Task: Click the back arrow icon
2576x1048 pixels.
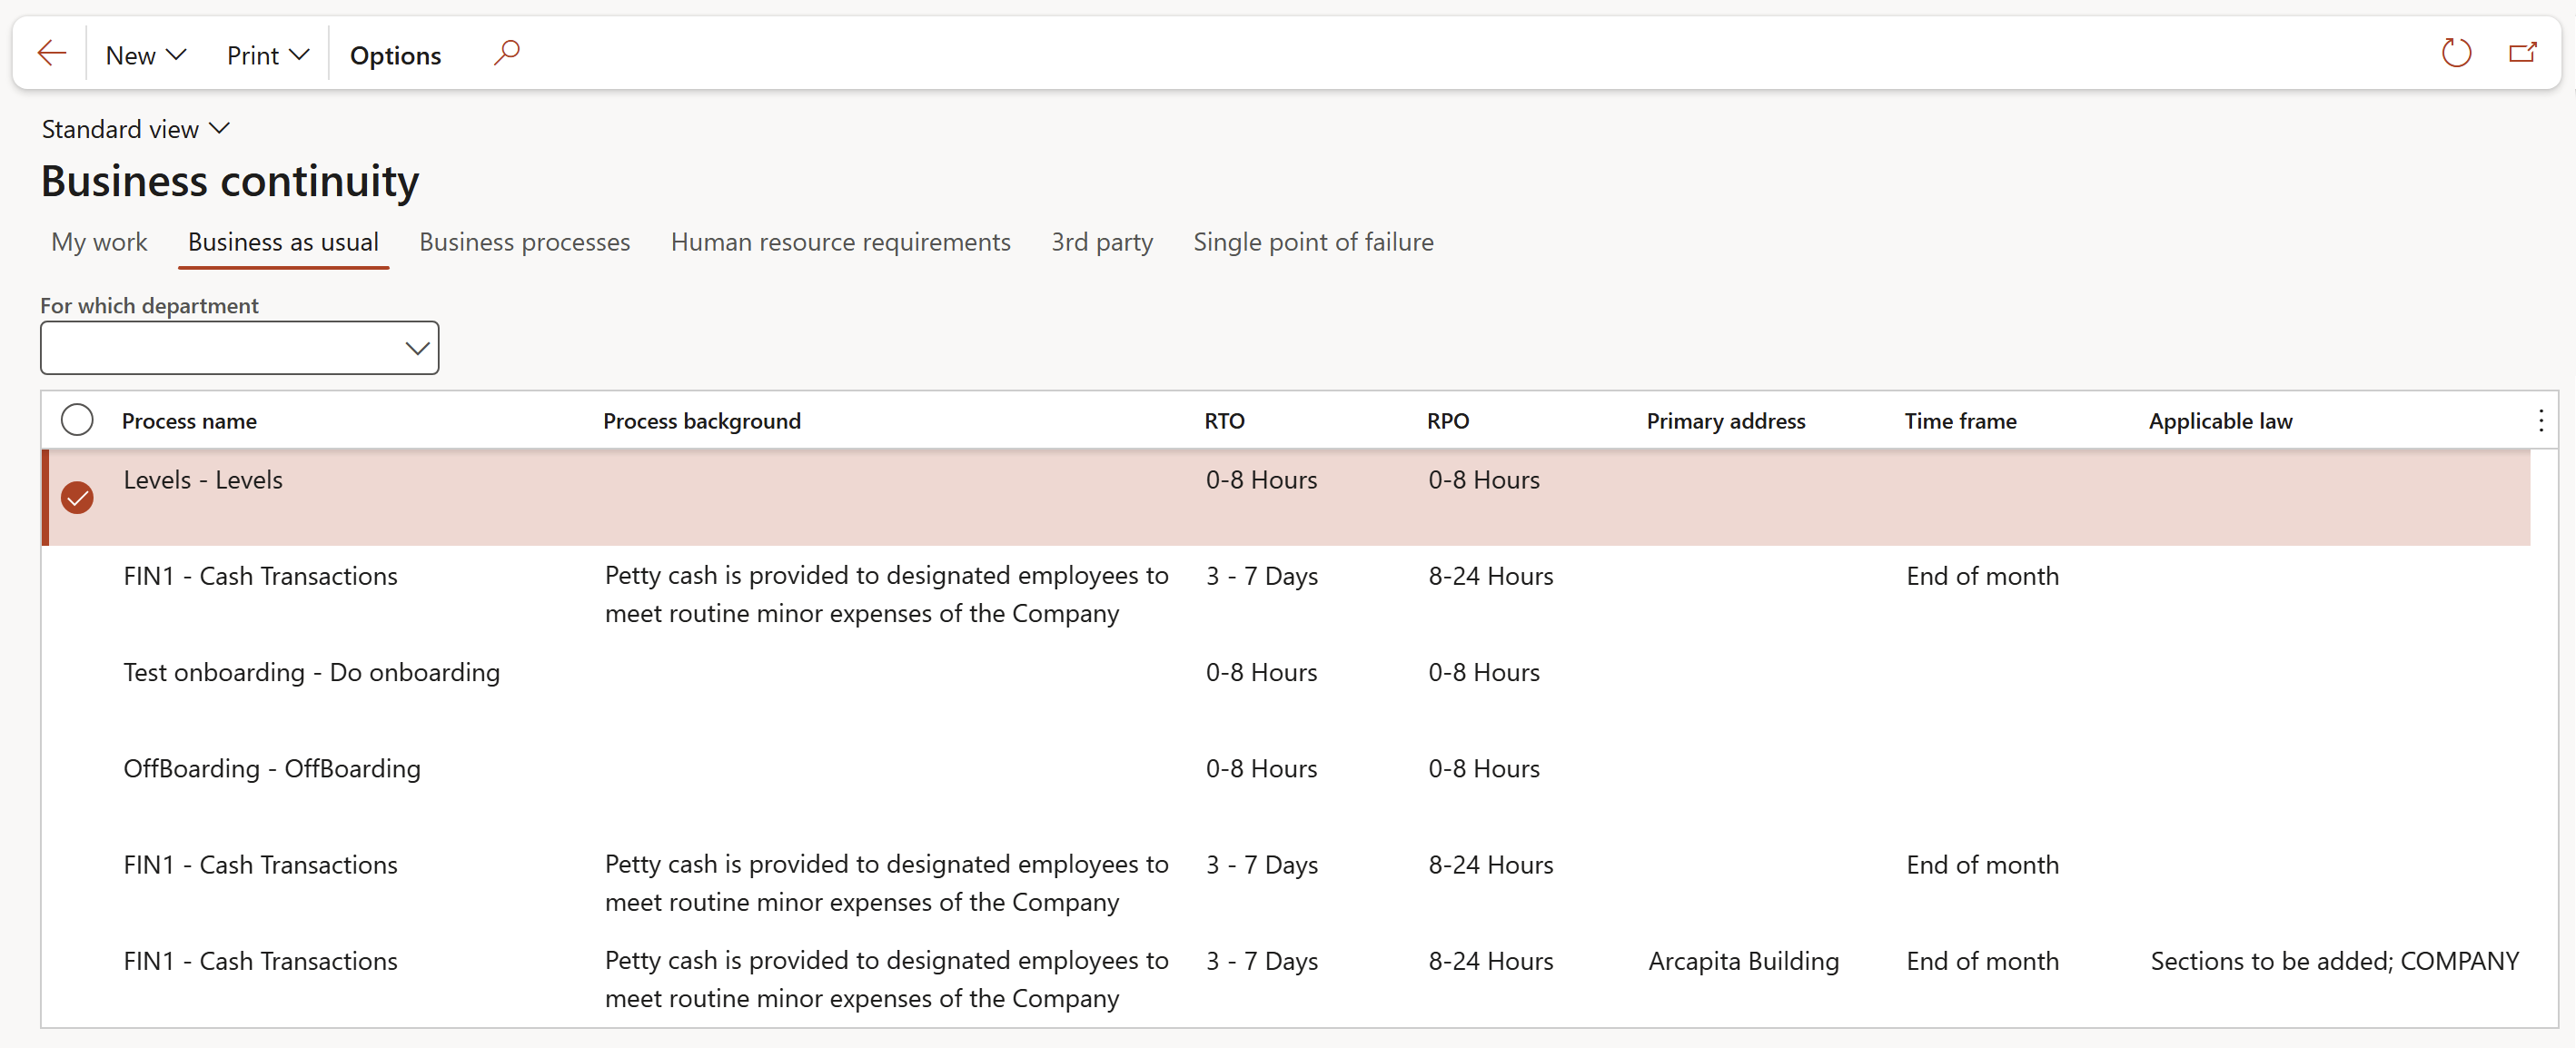Action: [51, 54]
